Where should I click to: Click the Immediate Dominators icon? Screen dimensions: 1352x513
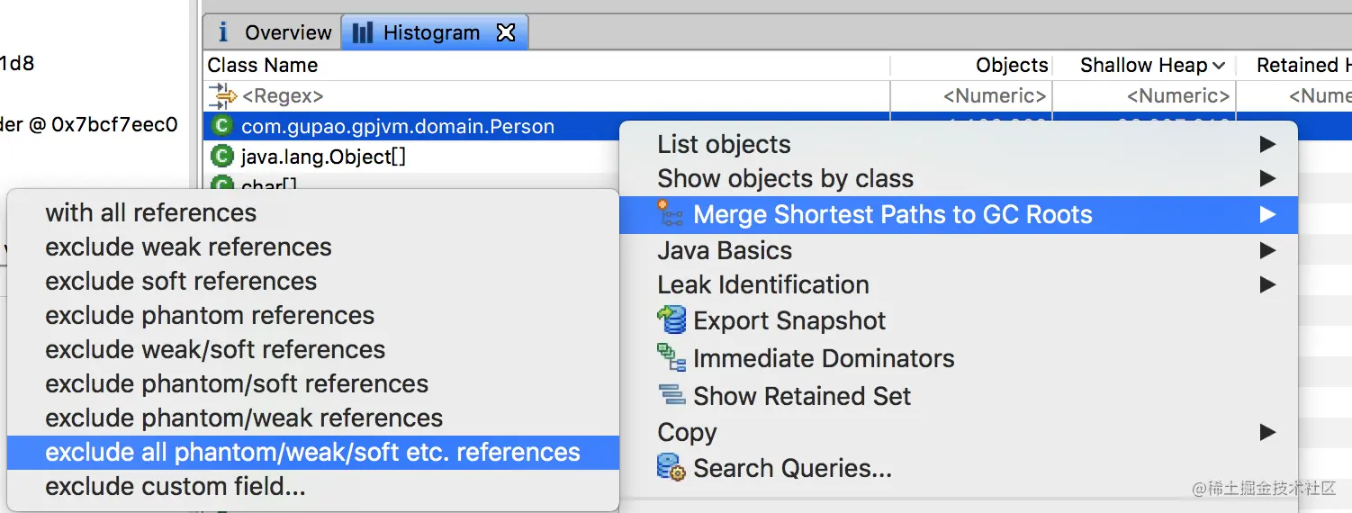[x=671, y=358]
